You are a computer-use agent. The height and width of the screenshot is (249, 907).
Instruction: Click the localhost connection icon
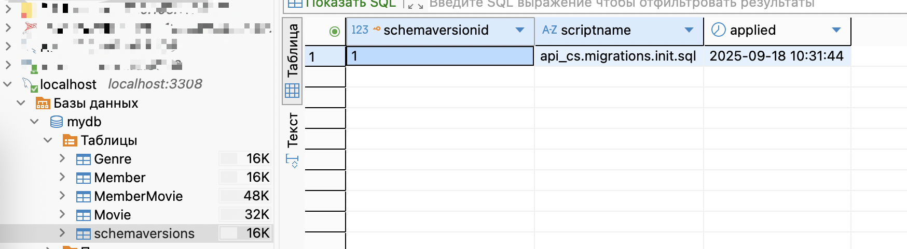click(x=29, y=84)
